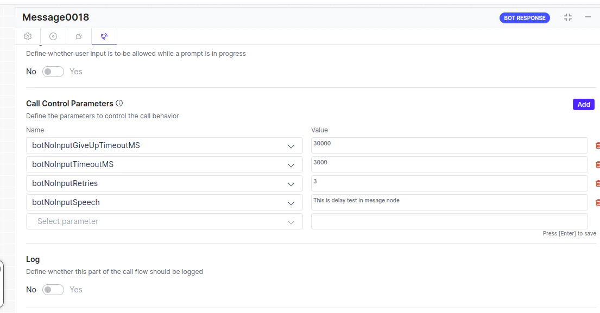Open the Settings gear tab
Screen dimensions: 600x313
coord(27,36)
